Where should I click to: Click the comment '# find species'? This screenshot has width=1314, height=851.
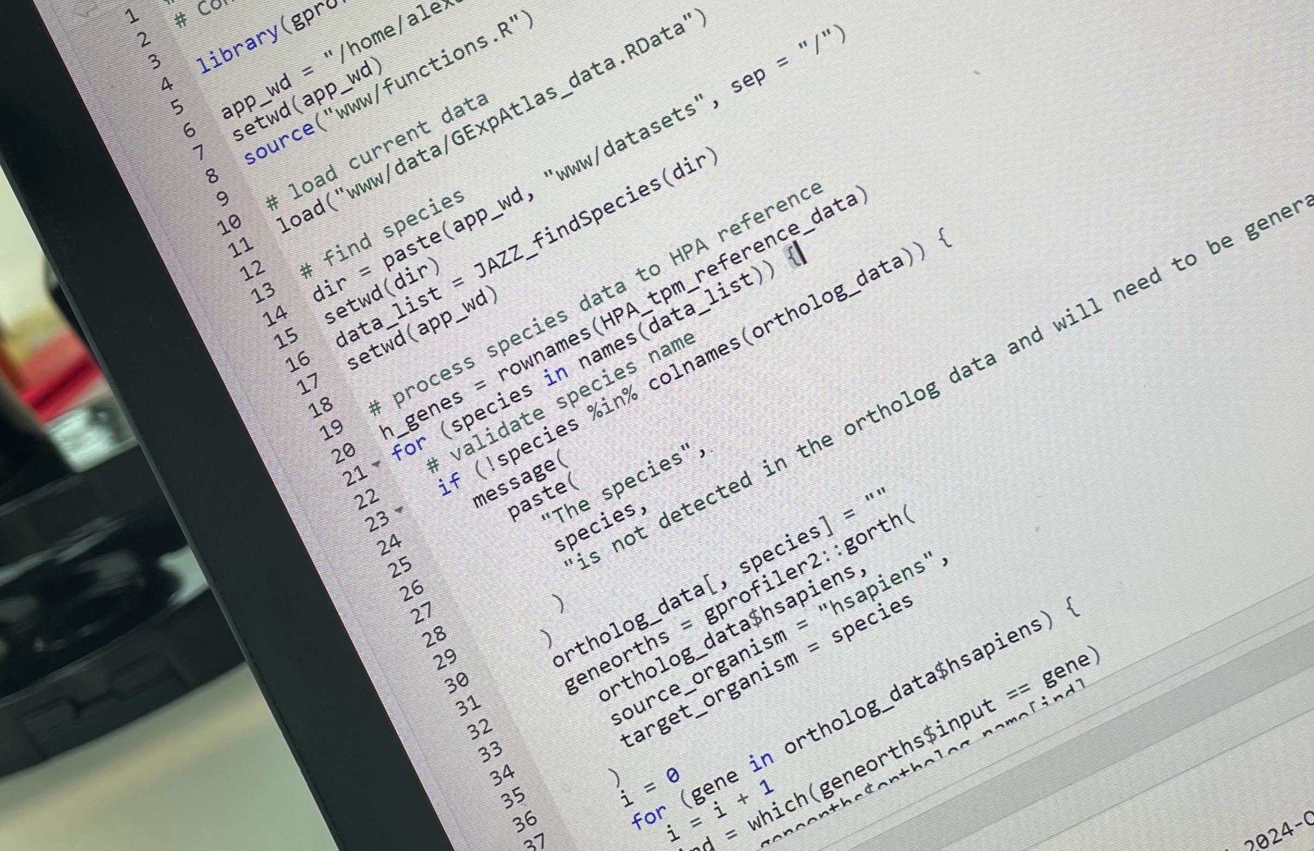click(x=382, y=235)
